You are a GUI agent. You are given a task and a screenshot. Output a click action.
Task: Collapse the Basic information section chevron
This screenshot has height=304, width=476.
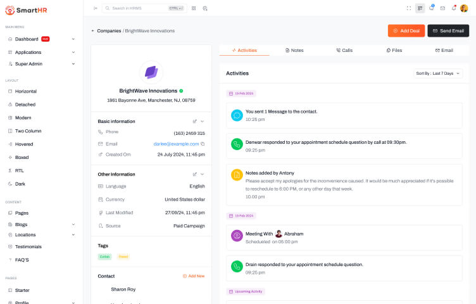point(202,121)
